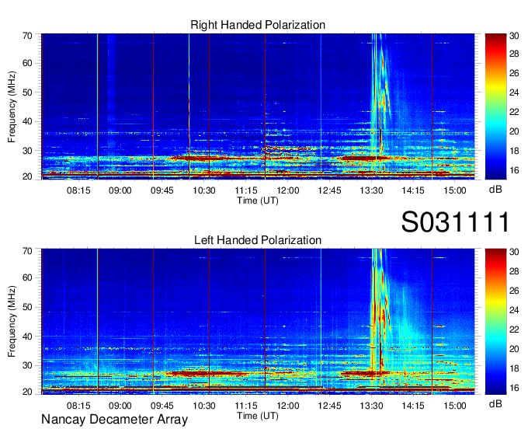Select the 15:00 time tick on Right Handed plot

(x=454, y=190)
